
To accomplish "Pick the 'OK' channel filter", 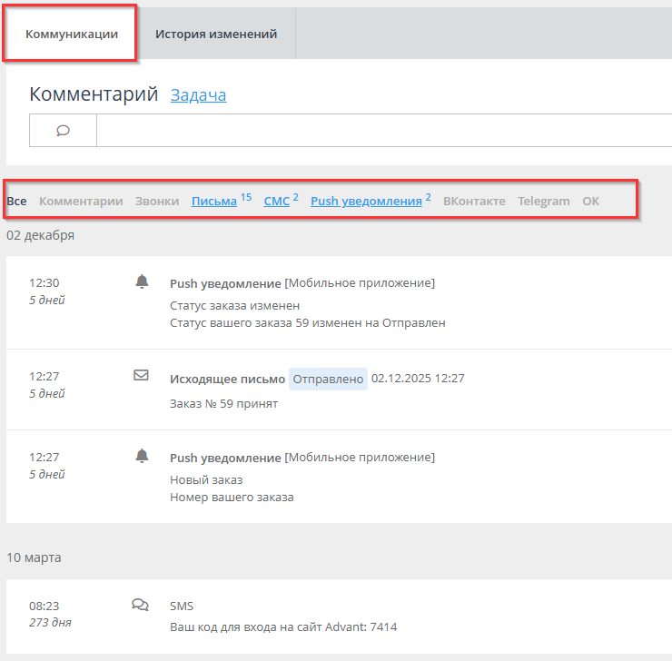I will coord(590,201).
